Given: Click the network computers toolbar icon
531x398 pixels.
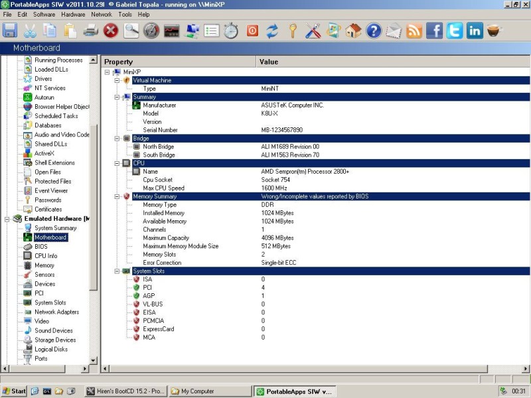Looking at the screenshot, I should tap(192, 31).
